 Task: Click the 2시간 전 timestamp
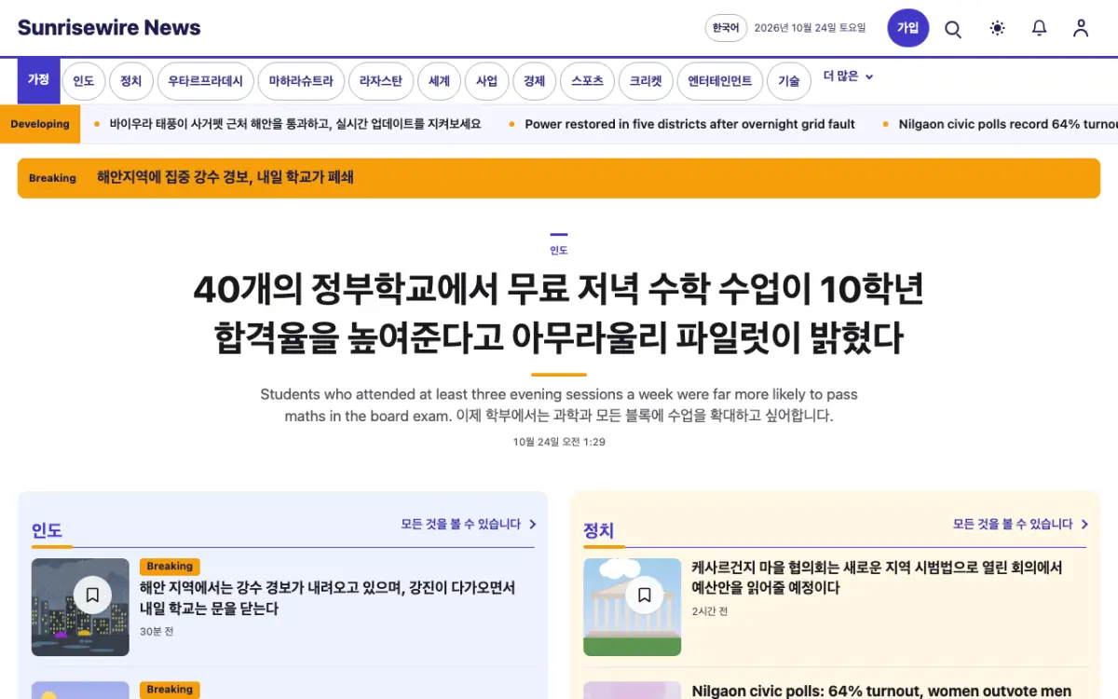710,611
